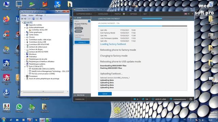Expand the Cartes graphiques node

click(25, 32)
